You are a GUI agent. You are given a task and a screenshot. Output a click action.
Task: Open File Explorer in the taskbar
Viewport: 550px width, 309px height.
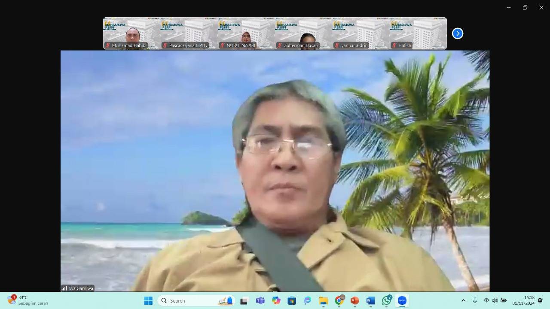(x=323, y=300)
